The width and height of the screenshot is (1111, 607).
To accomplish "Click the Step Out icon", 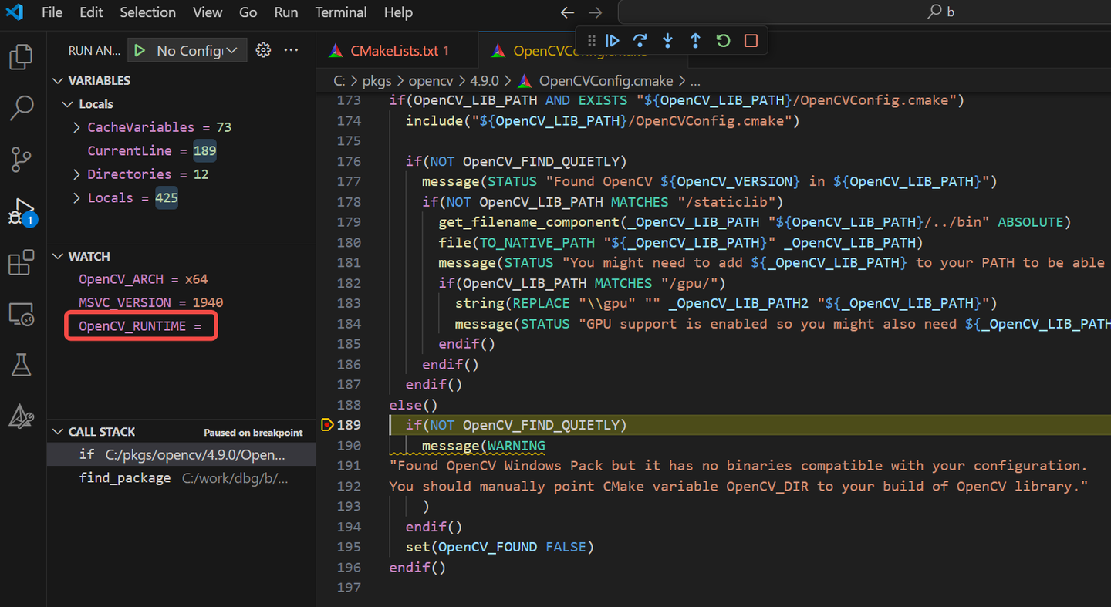I will tap(695, 41).
